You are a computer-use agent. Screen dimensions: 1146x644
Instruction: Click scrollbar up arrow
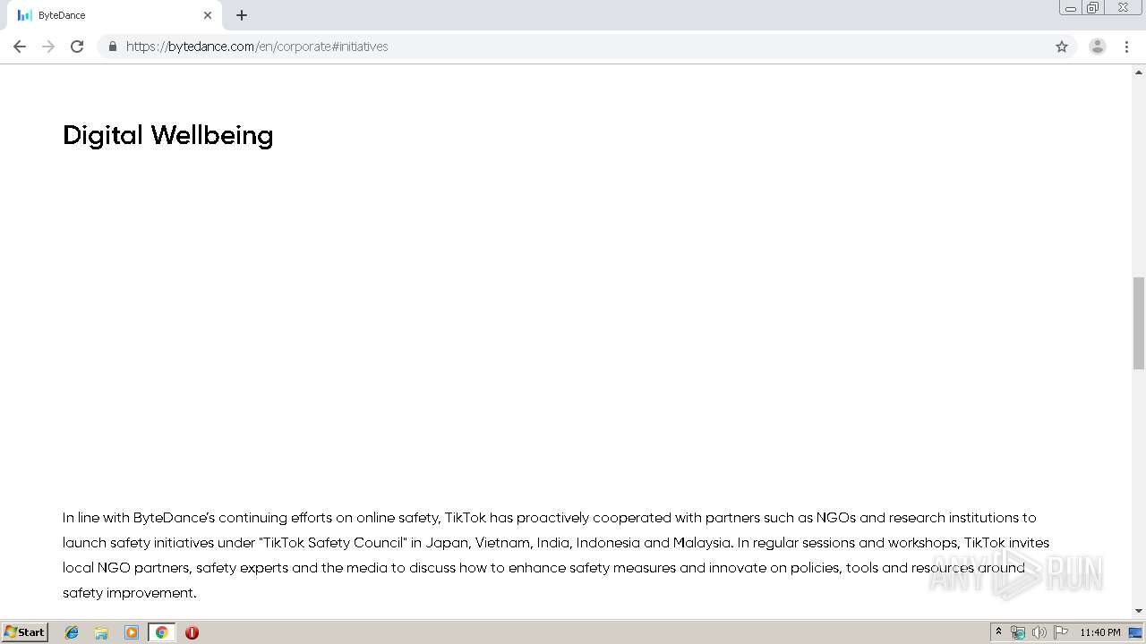(x=1139, y=71)
